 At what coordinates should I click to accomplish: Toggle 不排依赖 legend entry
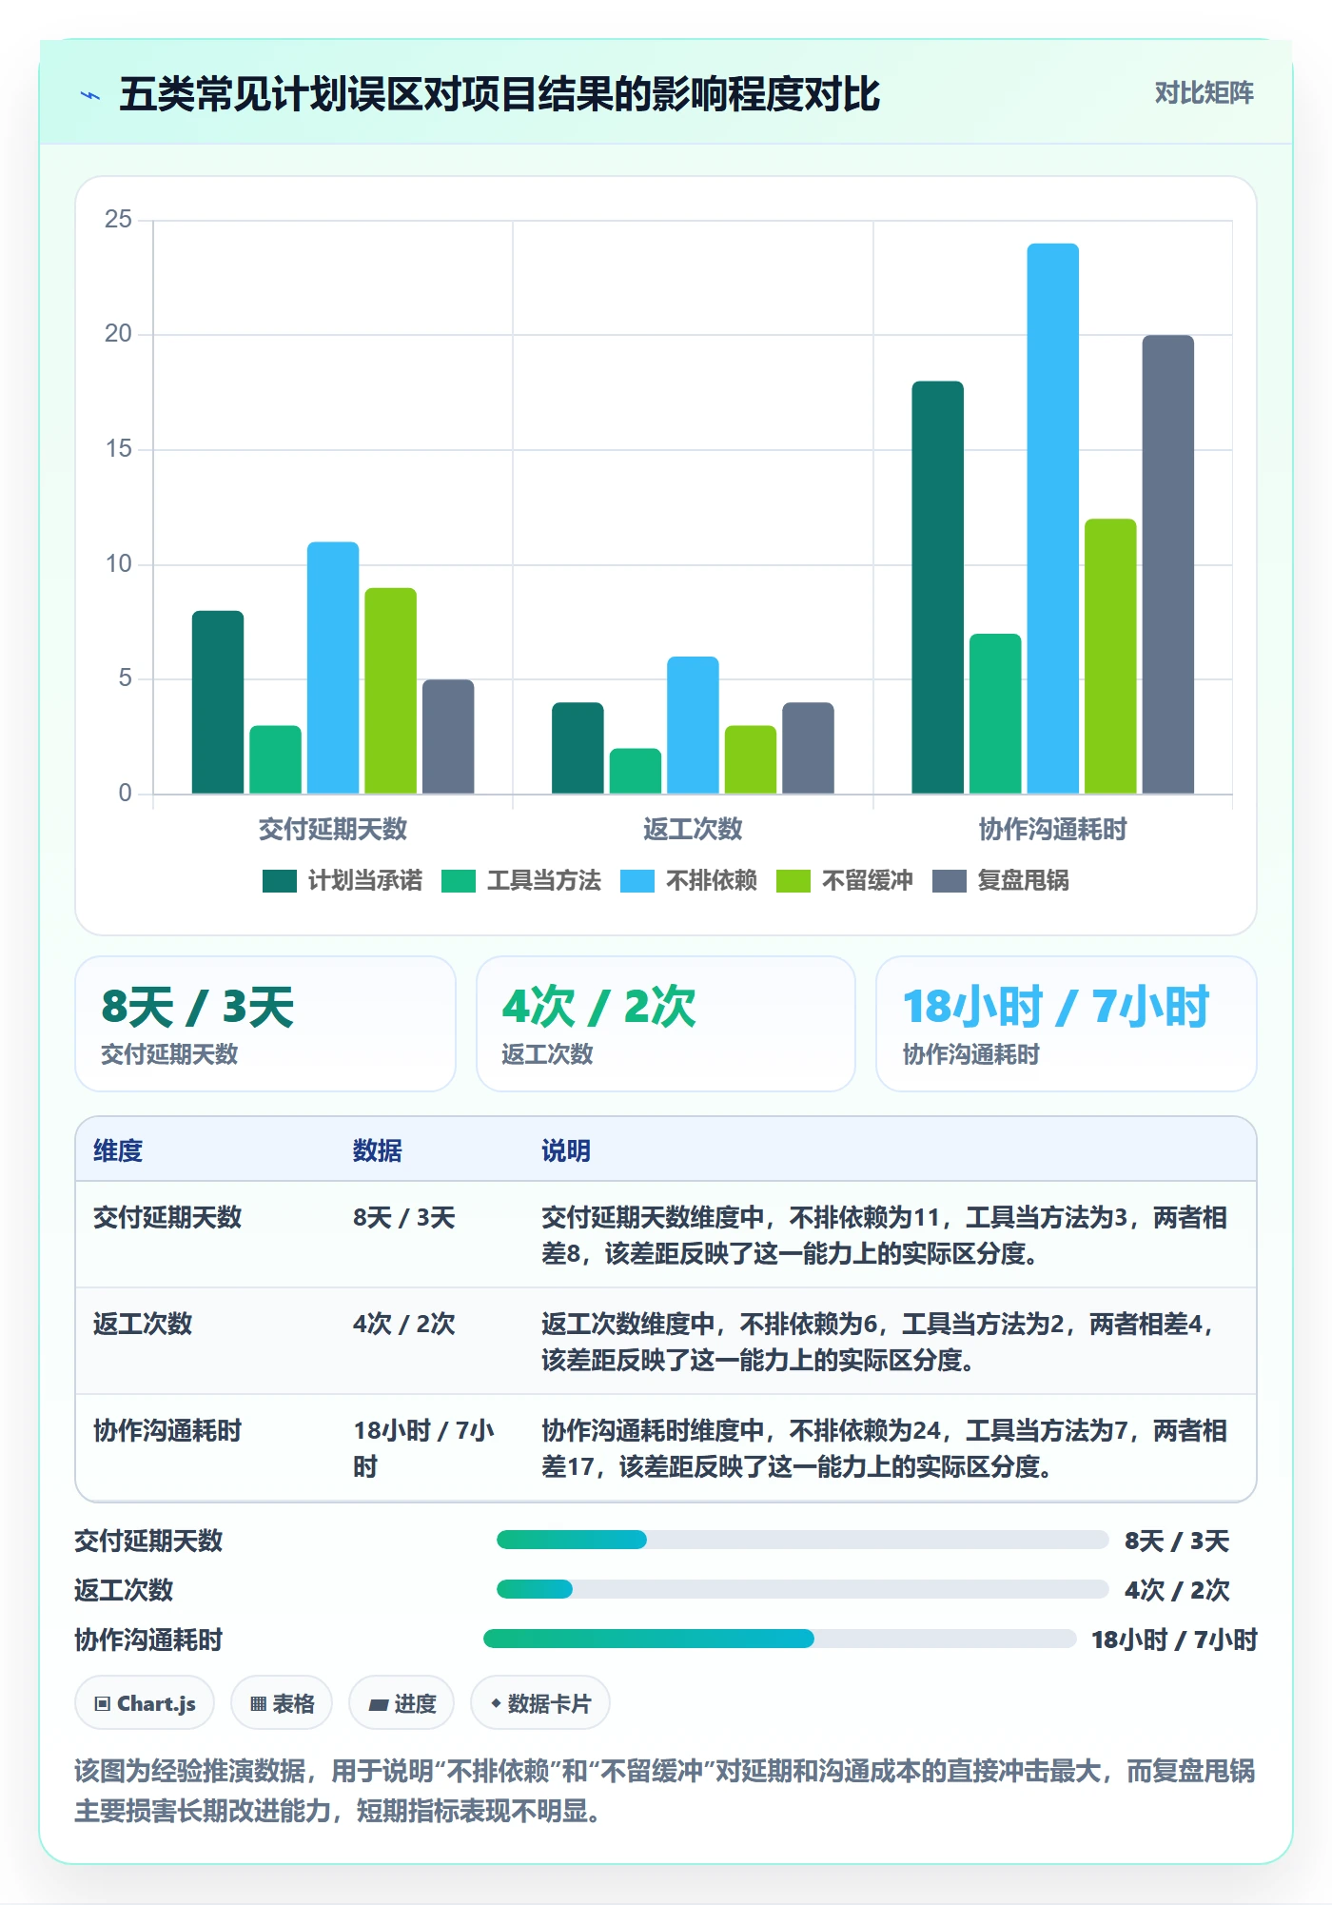tap(689, 881)
